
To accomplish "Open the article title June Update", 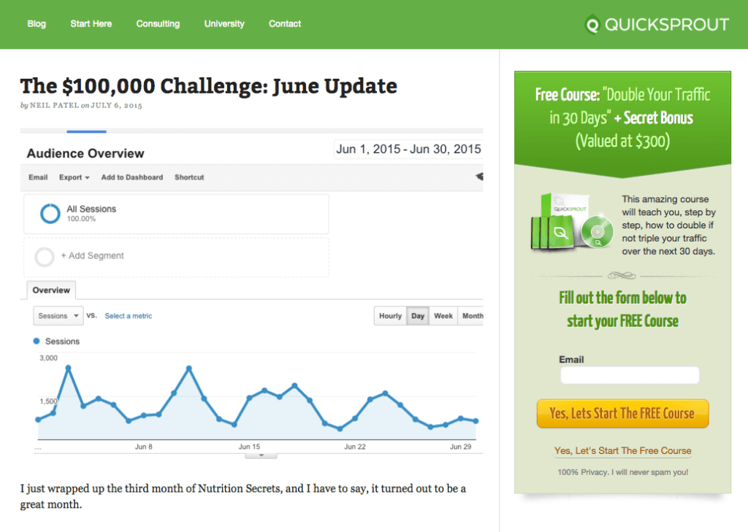I will pyautogui.click(x=208, y=86).
